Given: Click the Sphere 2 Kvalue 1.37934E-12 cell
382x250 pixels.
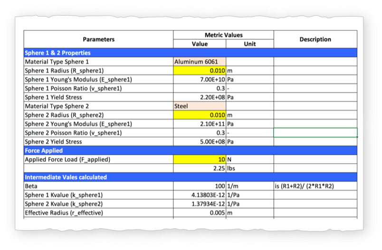Looking at the screenshot, I should [200, 204].
